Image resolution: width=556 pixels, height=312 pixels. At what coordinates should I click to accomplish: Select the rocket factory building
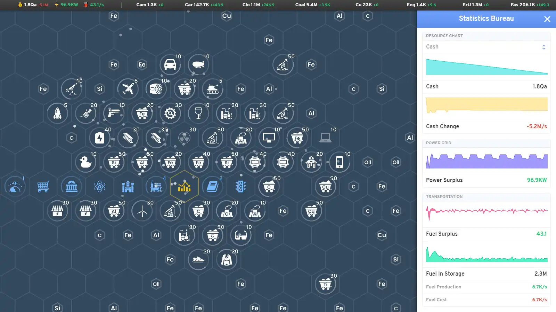[57, 113]
